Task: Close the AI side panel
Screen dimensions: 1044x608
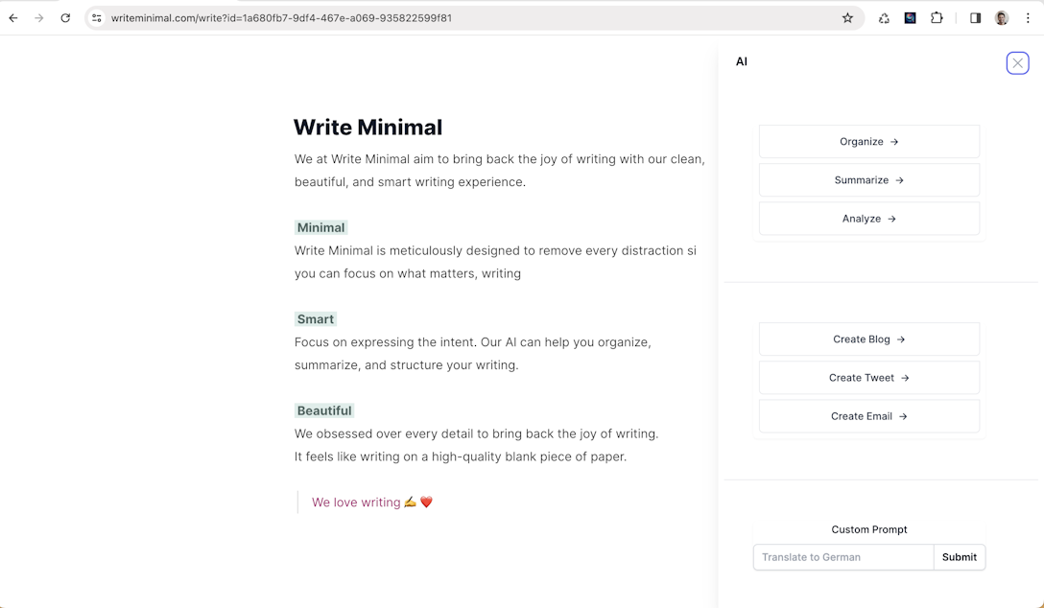Action: point(1017,62)
